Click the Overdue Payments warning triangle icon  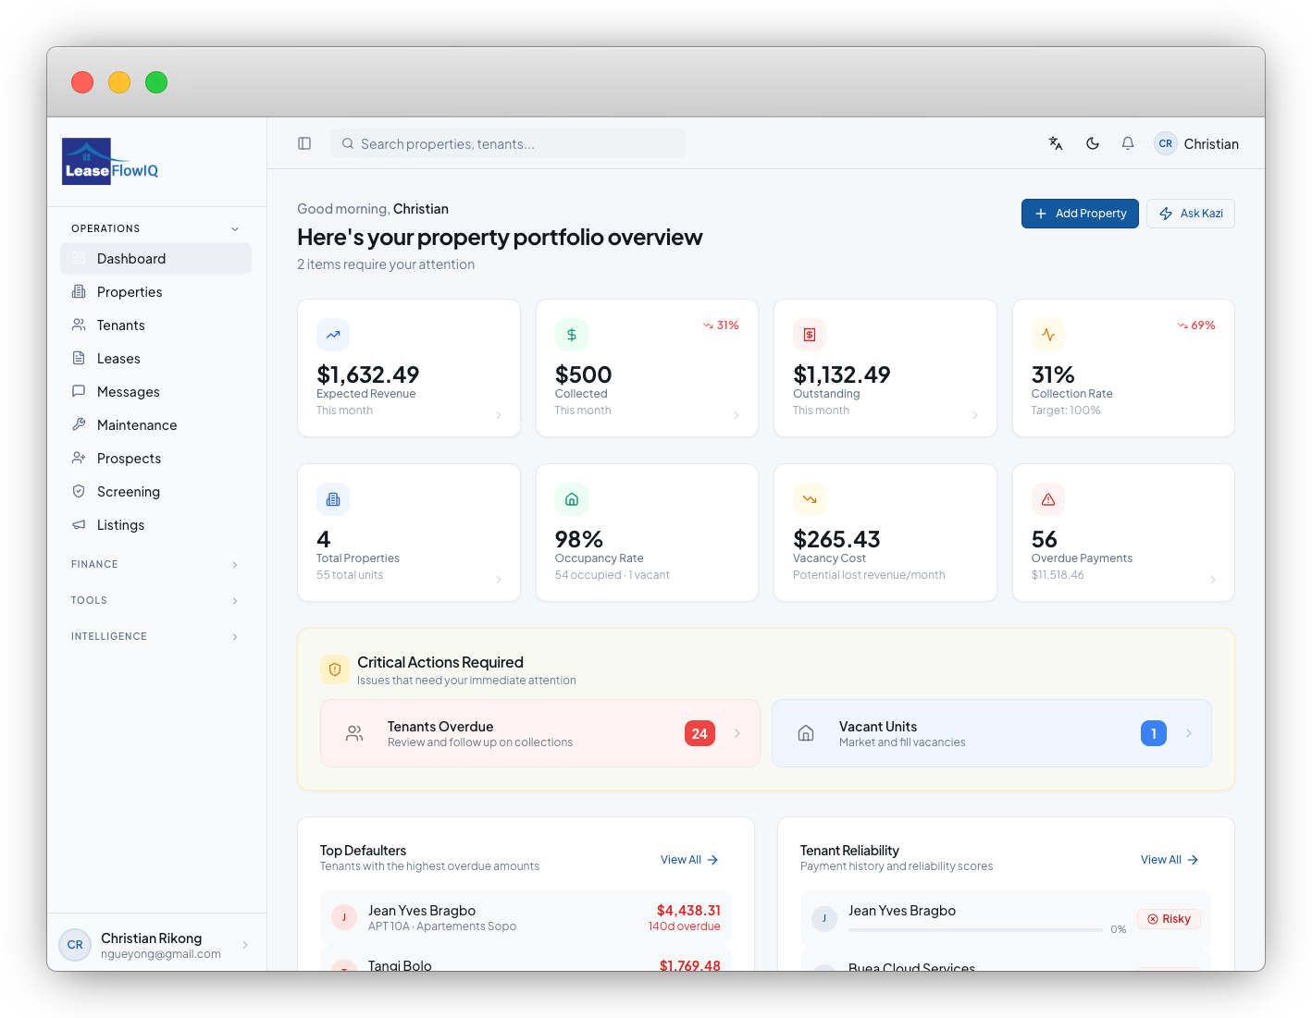pos(1048,499)
